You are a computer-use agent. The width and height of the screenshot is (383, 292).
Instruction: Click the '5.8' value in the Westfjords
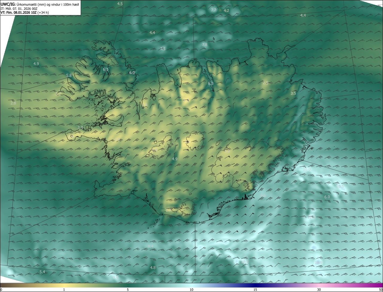click(69, 76)
